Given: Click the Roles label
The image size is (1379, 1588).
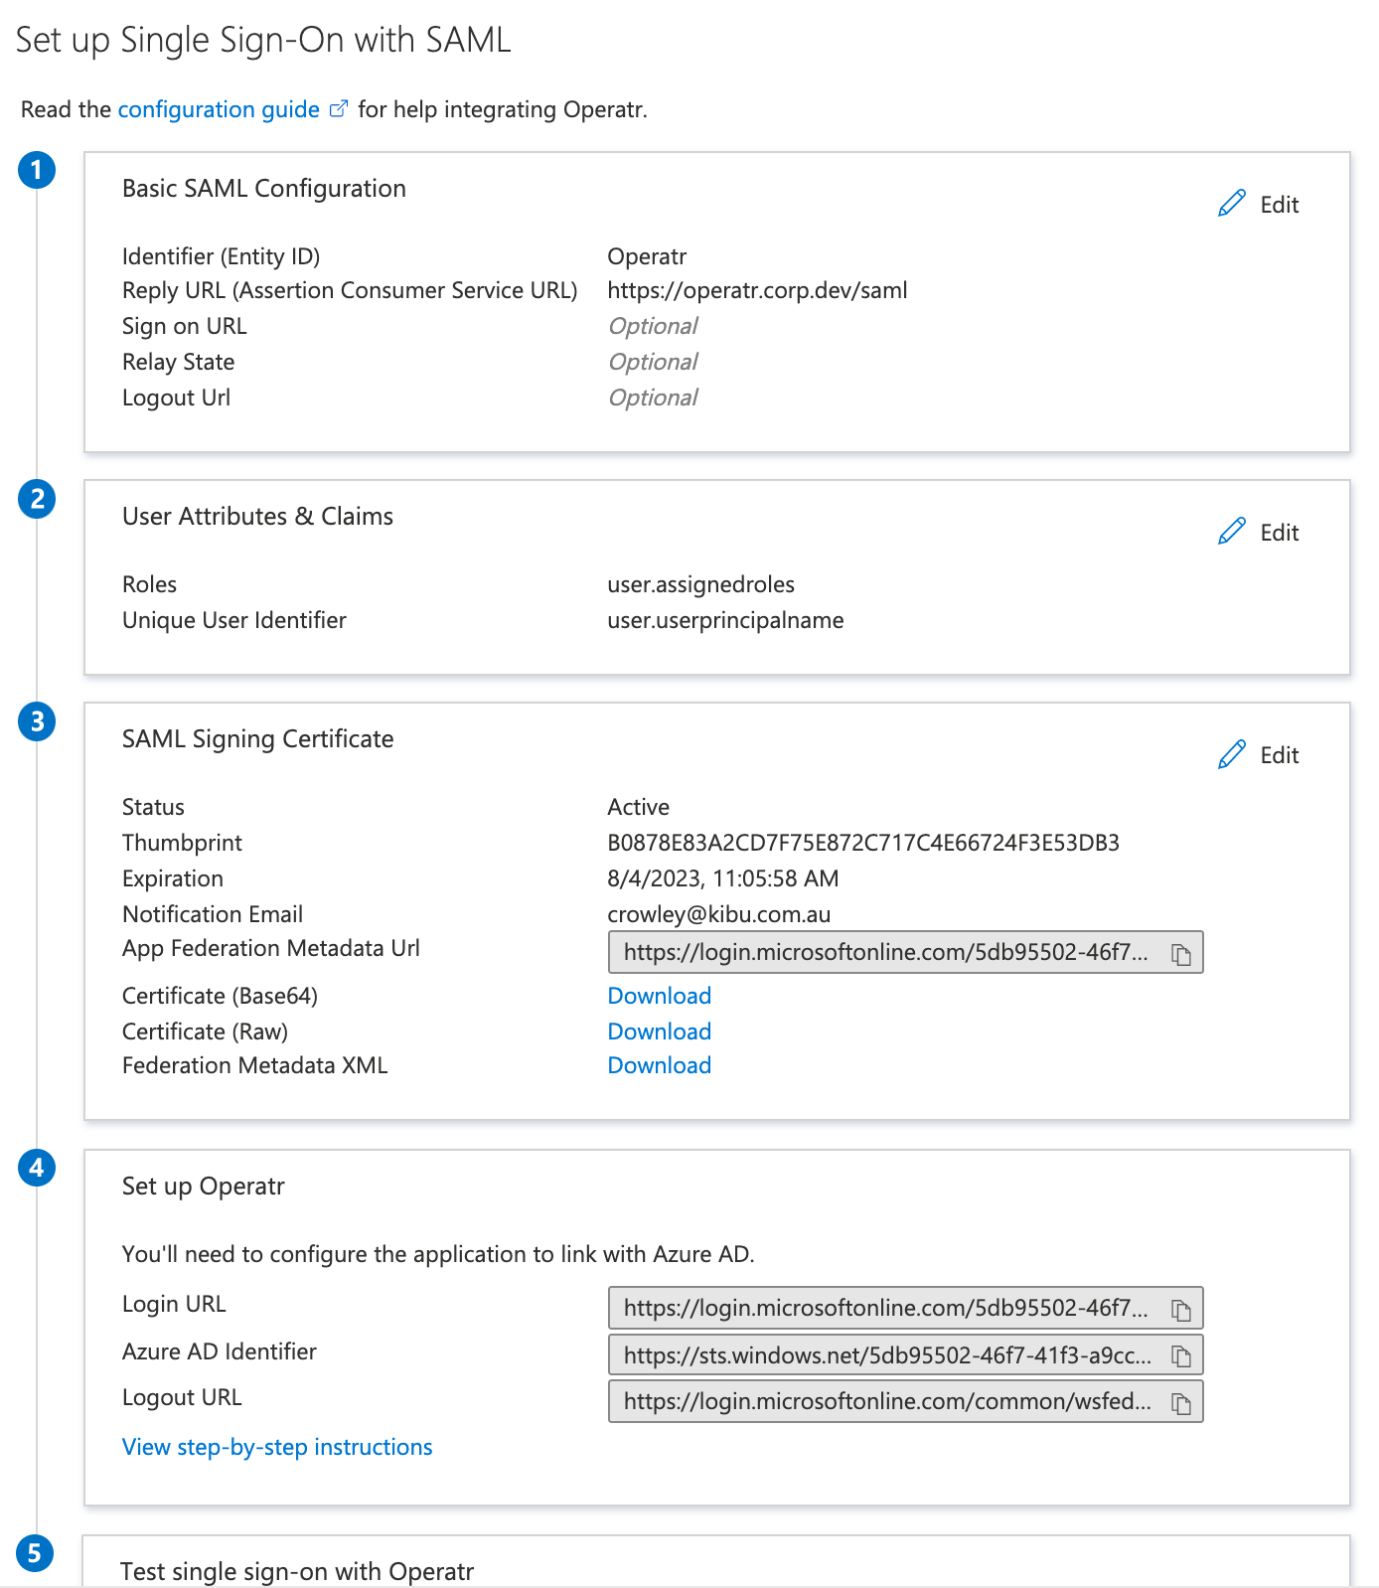Looking at the screenshot, I should click(x=150, y=584).
